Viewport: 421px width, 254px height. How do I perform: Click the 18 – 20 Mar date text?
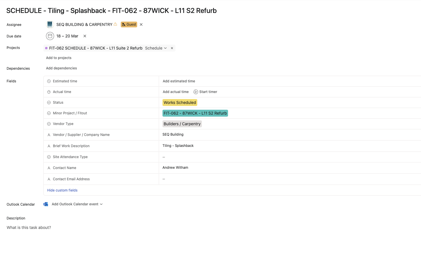67,36
